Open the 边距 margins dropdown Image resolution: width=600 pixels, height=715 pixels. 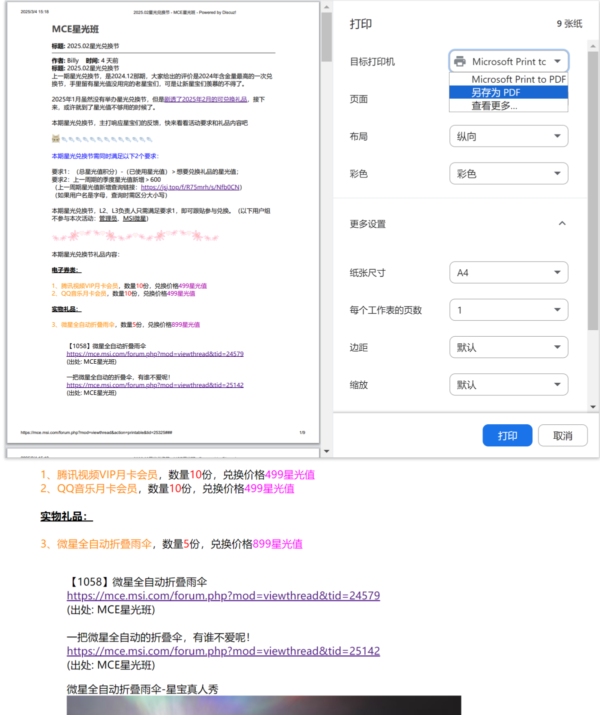pyautogui.click(x=508, y=347)
